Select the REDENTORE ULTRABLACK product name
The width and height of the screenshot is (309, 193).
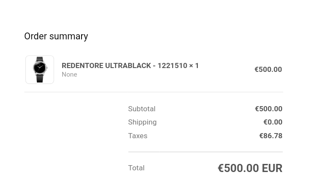[x=106, y=65]
